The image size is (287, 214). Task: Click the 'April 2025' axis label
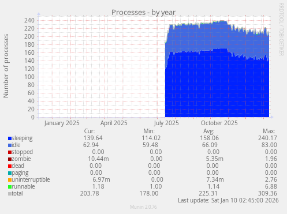tap(114, 123)
